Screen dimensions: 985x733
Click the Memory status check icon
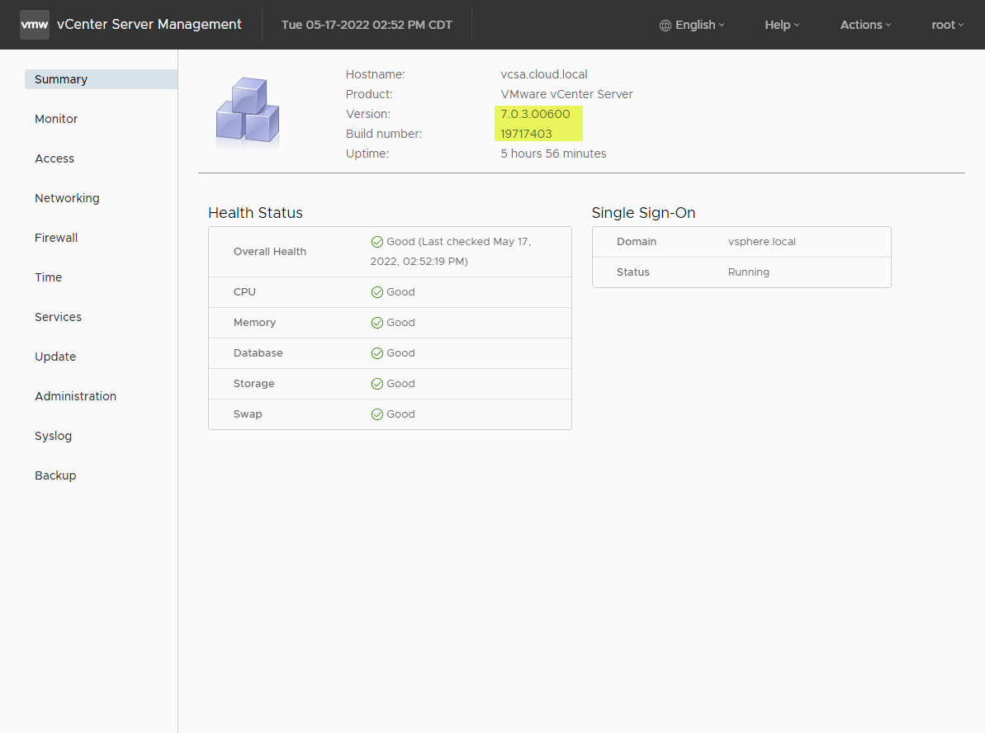[376, 323]
